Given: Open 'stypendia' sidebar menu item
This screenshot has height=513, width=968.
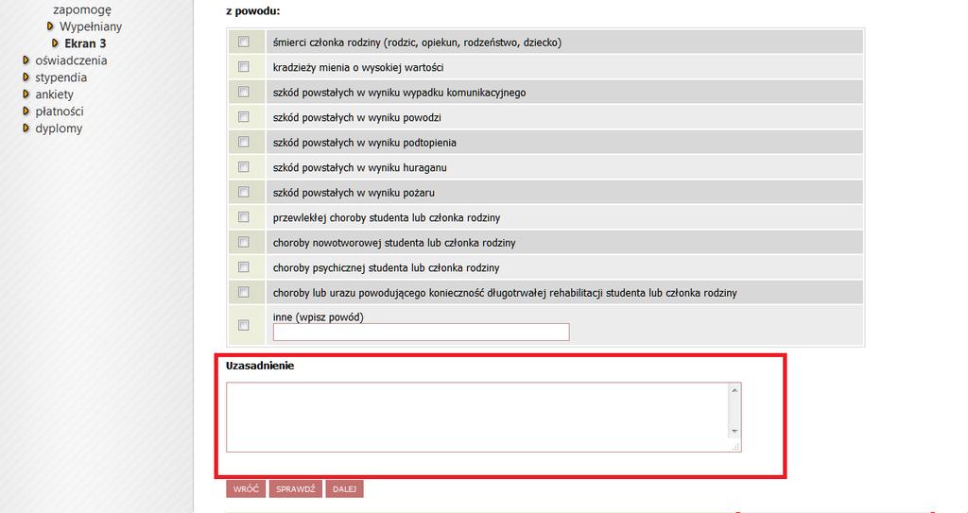Looking at the screenshot, I should tap(61, 77).
